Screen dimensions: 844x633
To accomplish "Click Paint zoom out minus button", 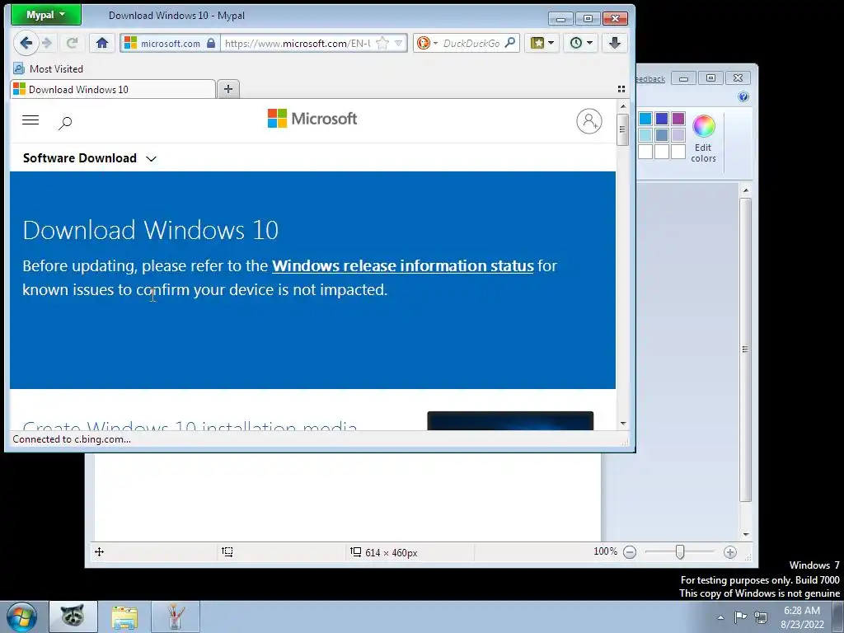I will 630,552.
